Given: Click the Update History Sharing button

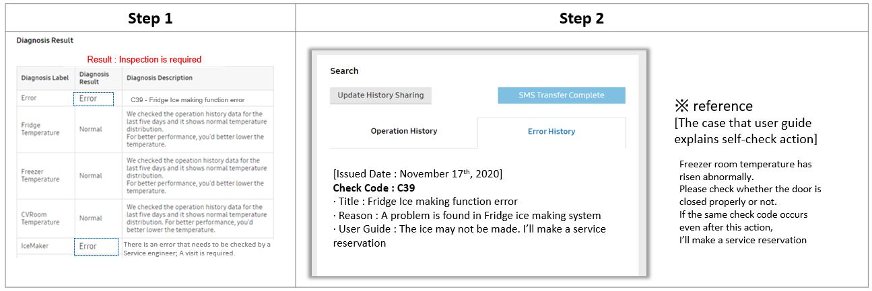Looking at the screenshot, I should [380, 95].
